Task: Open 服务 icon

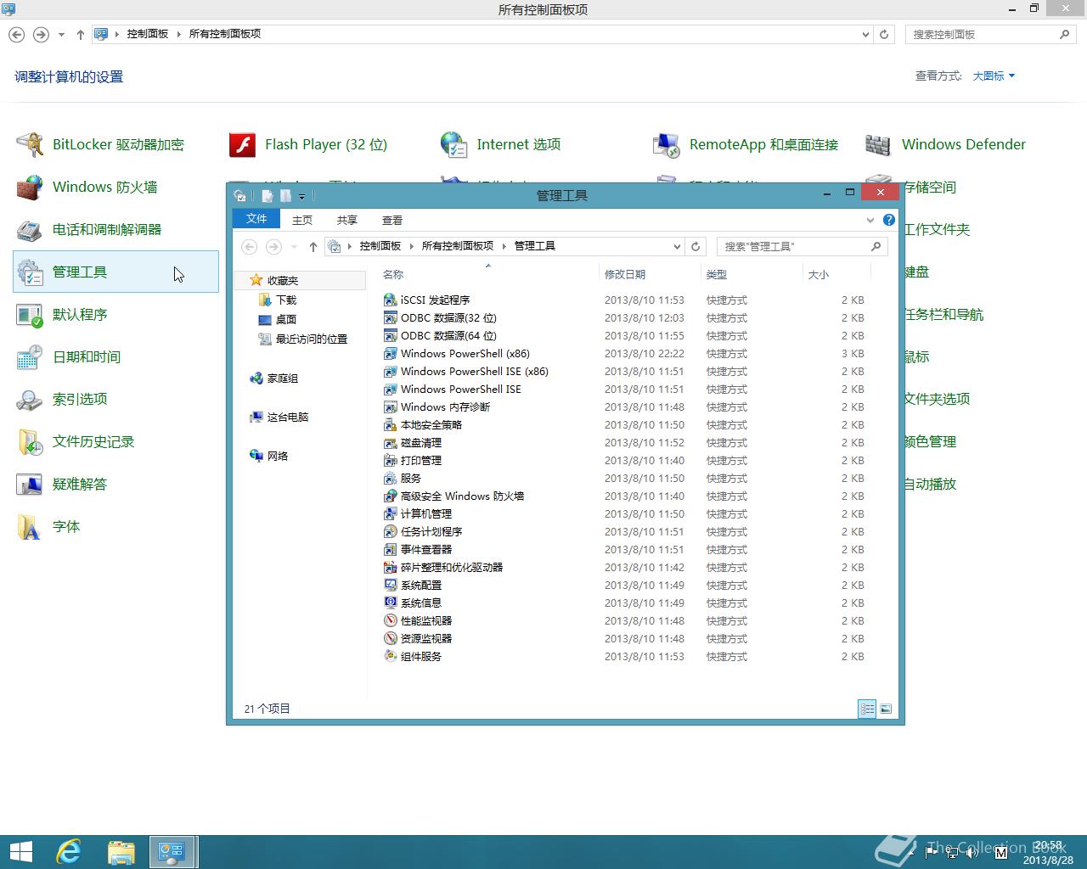Action: click(391, 478)
